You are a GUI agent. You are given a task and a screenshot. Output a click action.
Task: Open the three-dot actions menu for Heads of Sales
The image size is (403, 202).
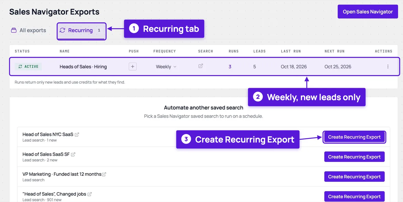tap(388, 66)
